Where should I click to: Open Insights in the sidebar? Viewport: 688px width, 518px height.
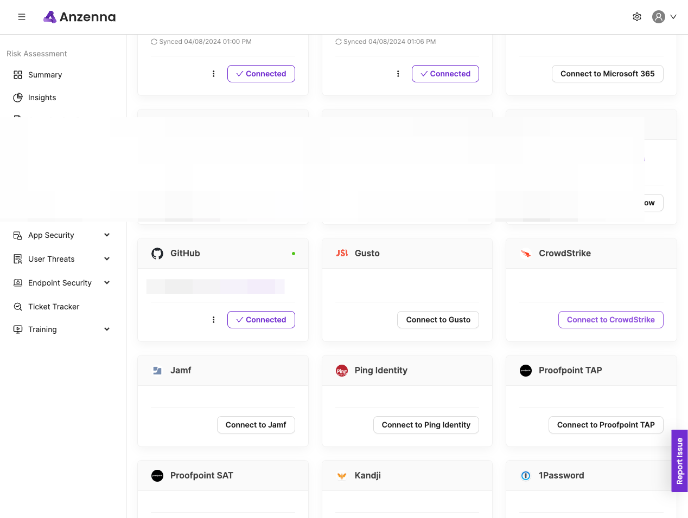[42, 98]
